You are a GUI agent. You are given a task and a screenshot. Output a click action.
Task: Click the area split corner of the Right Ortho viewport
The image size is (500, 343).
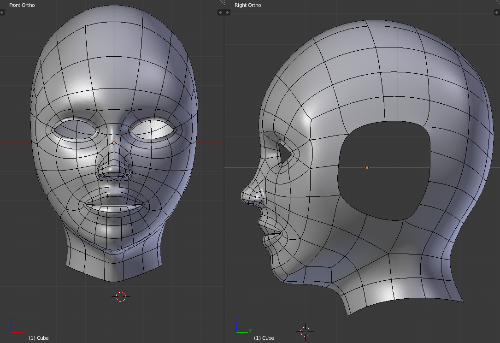point(497,2)
